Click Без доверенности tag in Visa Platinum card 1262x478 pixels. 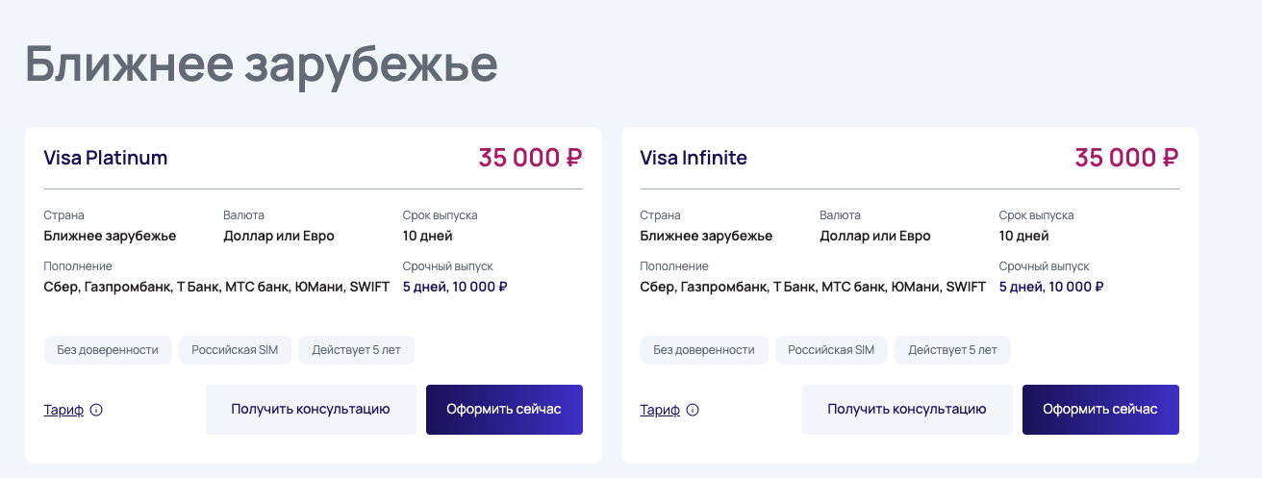pyautogui.click(x=108, y=350)
